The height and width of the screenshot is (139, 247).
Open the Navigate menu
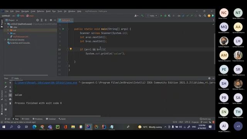pos(25,11)
